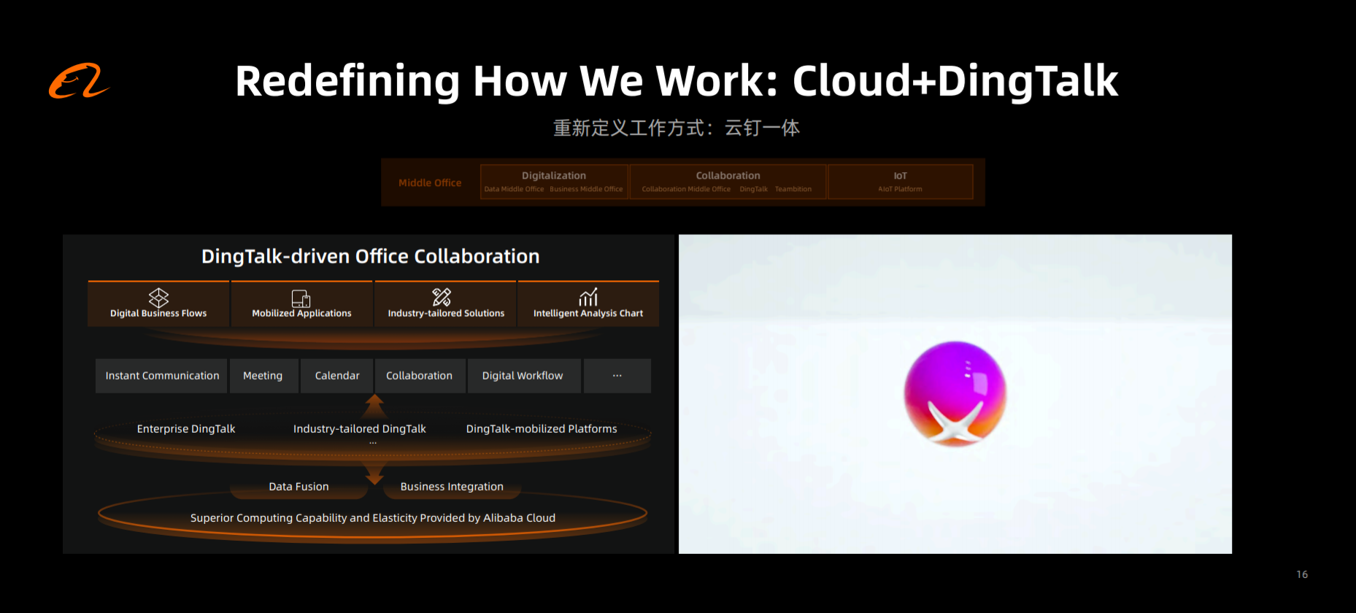Click the Collaboration Middle Office text
Image resolution: width=1356 pixels, height=613 pixels.
tap(686, 189)
